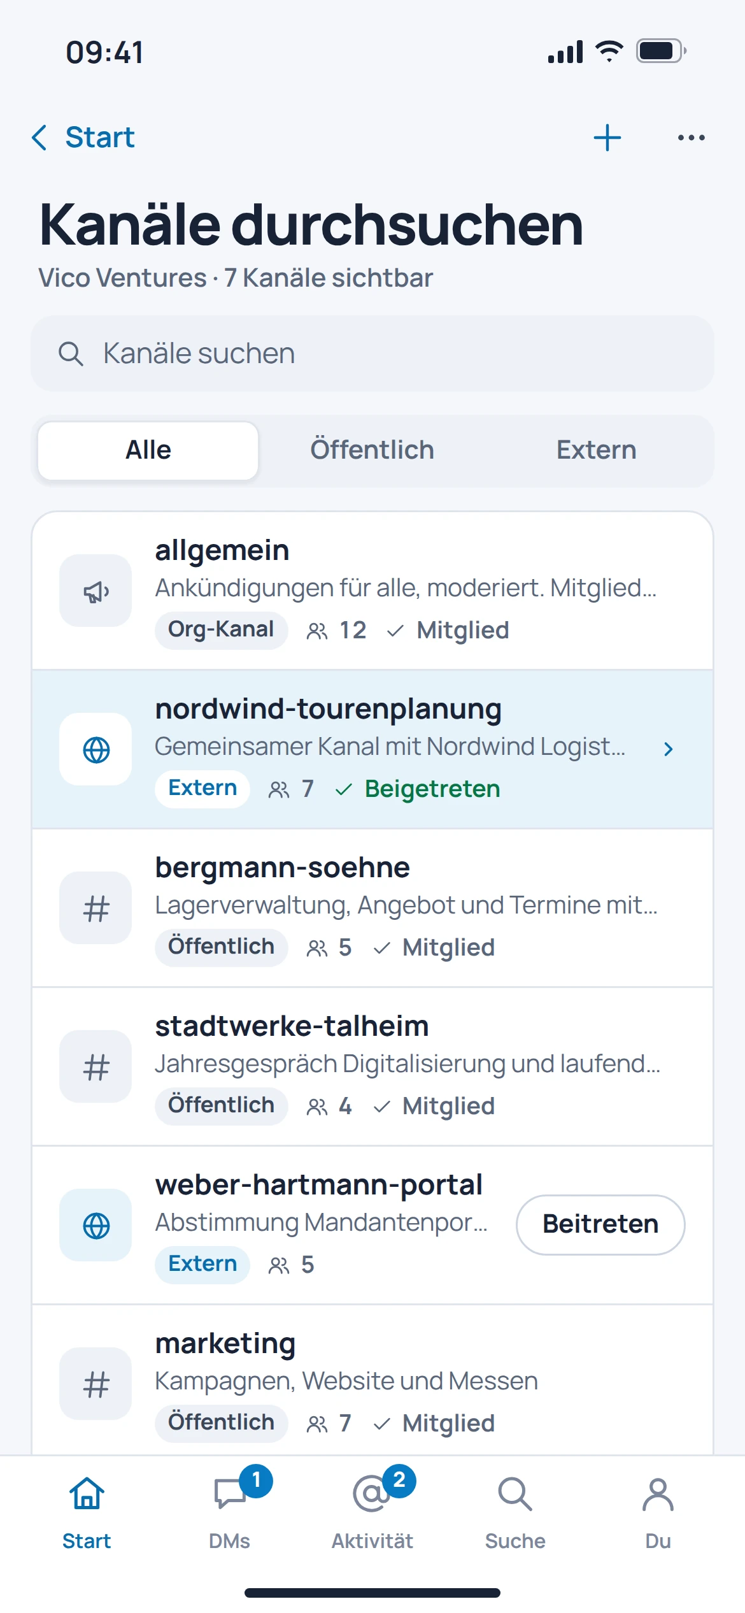Image resolution: width=745 pixels, height=1613 pixels.
Task: Tap the megaphone icon of allgemein
Action: [x=96, y=591]
